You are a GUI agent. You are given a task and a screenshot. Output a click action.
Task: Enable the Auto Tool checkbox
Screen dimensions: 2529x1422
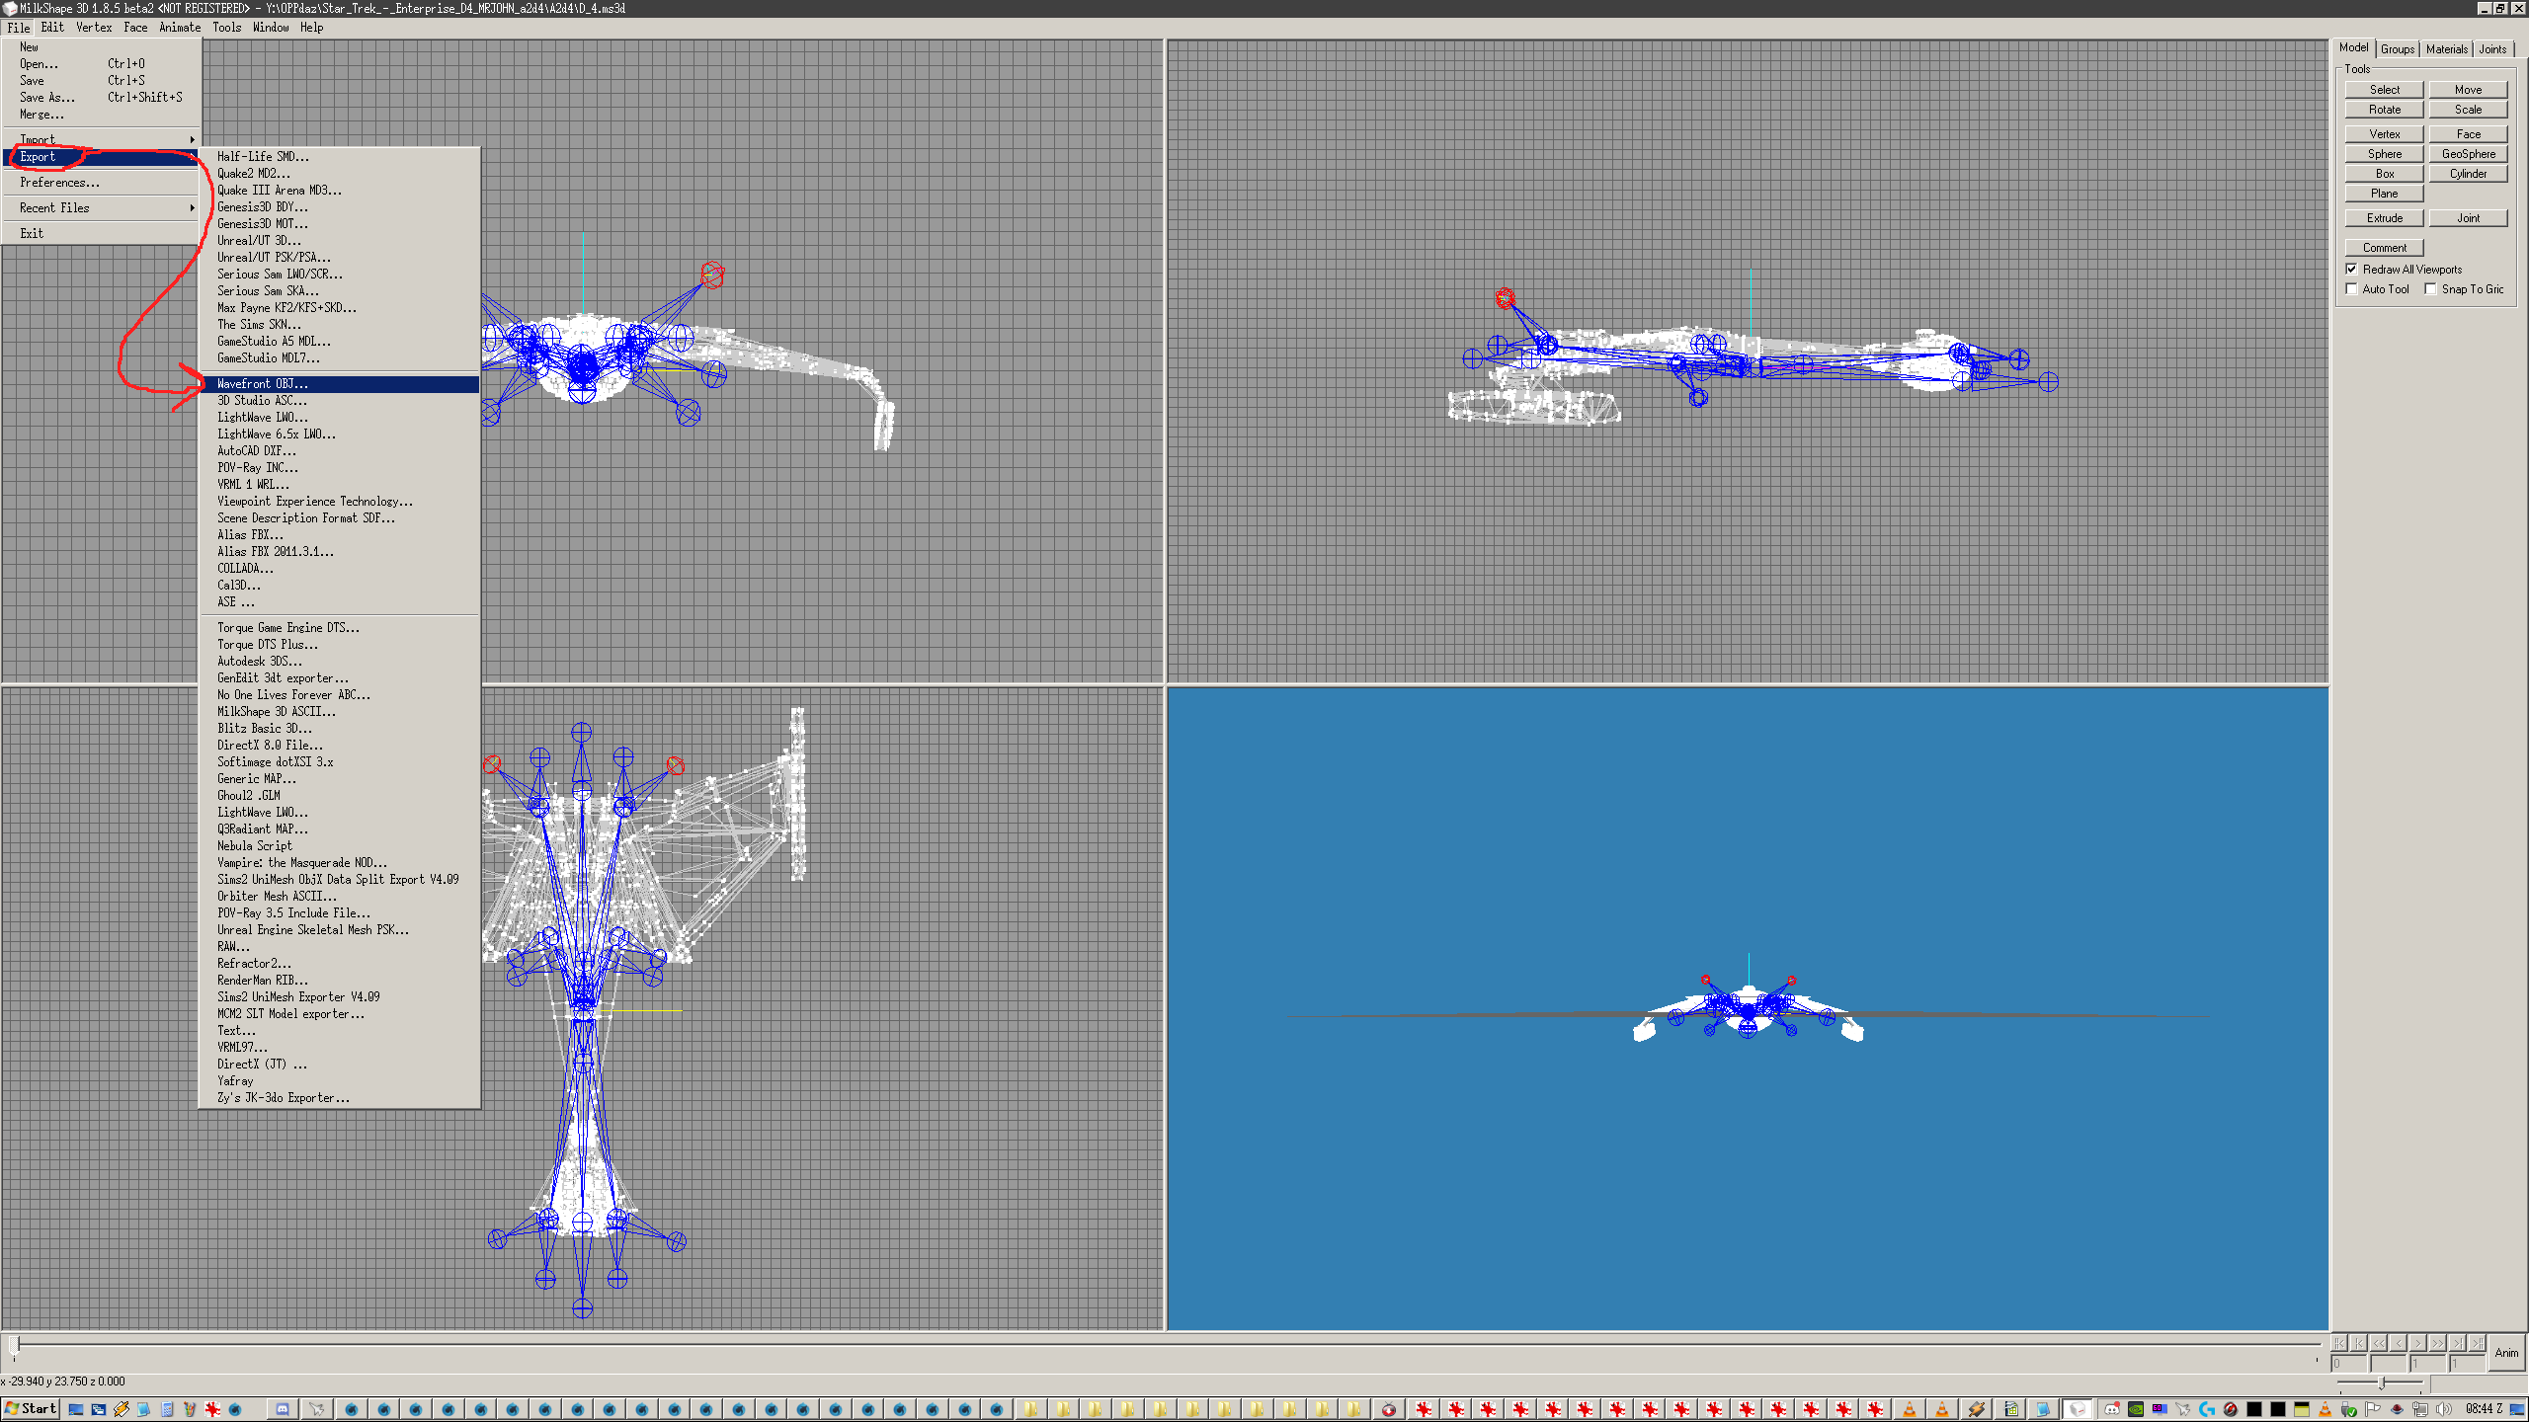(2351, 289)
